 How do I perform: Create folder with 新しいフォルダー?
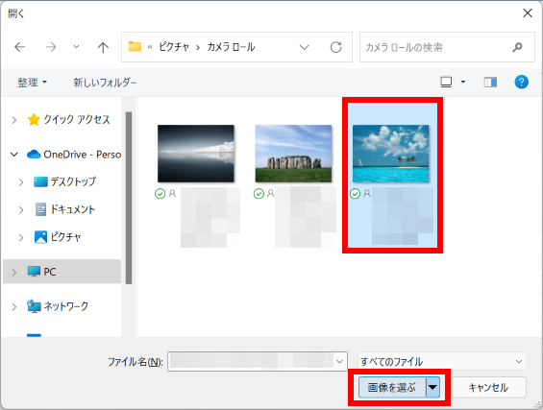point(105,83)
